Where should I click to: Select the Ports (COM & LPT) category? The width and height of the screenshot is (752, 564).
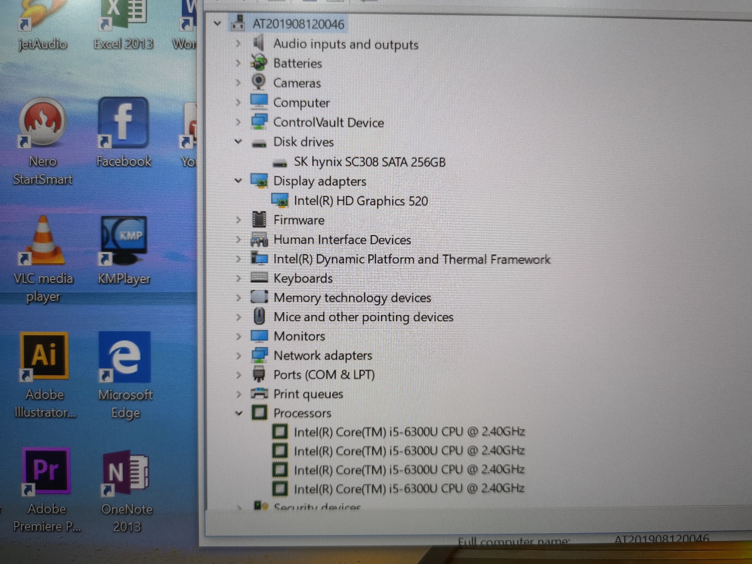[x=324, y=374]
